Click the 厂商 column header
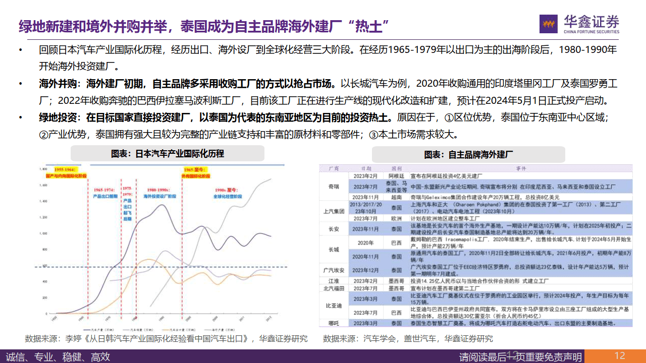 334,168
